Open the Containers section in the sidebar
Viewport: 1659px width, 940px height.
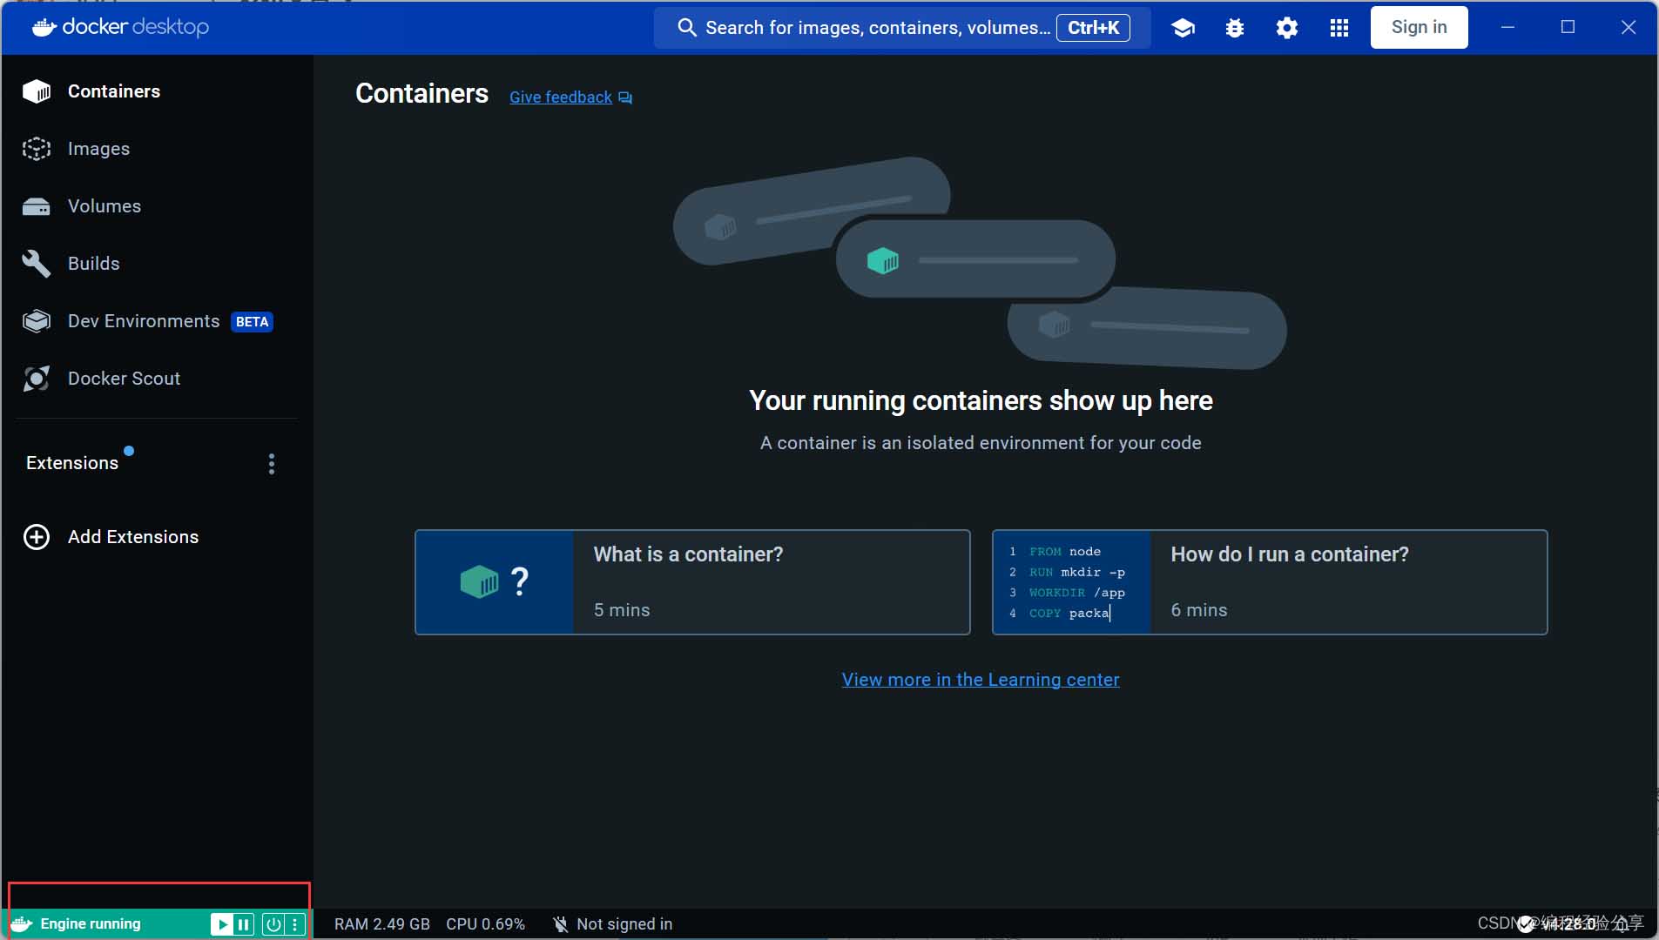(x=114, y=91)
